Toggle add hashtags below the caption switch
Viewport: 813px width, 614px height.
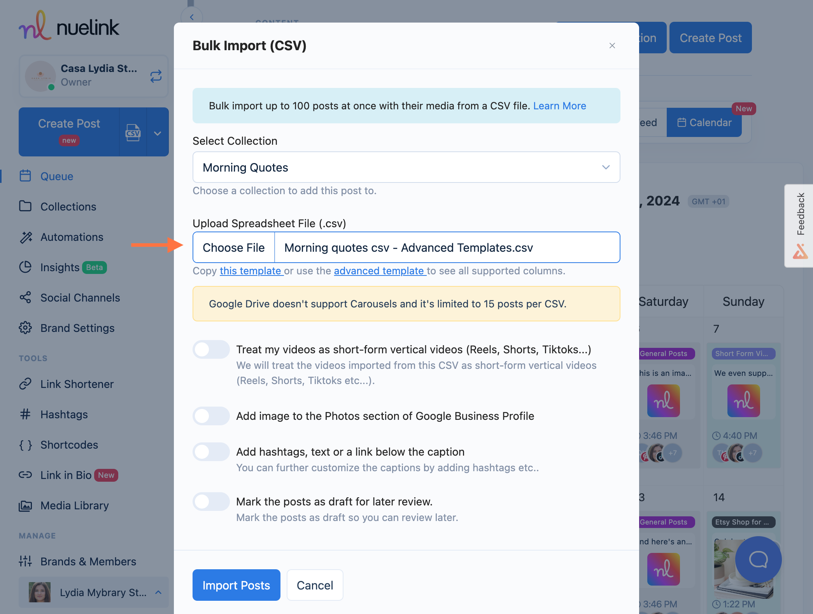pos(211,452)
